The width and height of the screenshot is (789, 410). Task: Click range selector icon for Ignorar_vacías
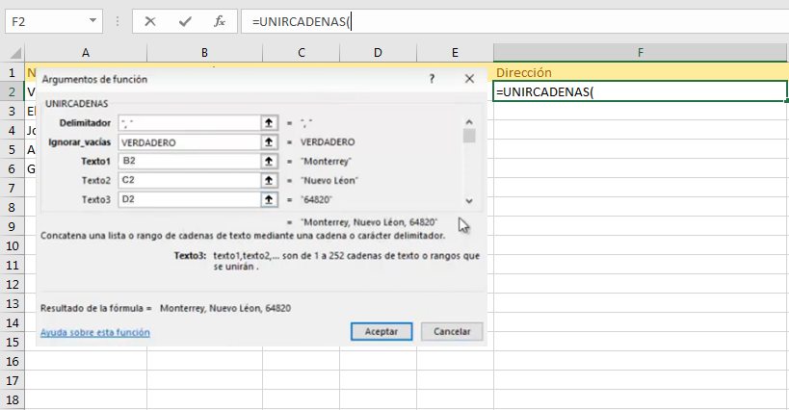coord(269,142)
